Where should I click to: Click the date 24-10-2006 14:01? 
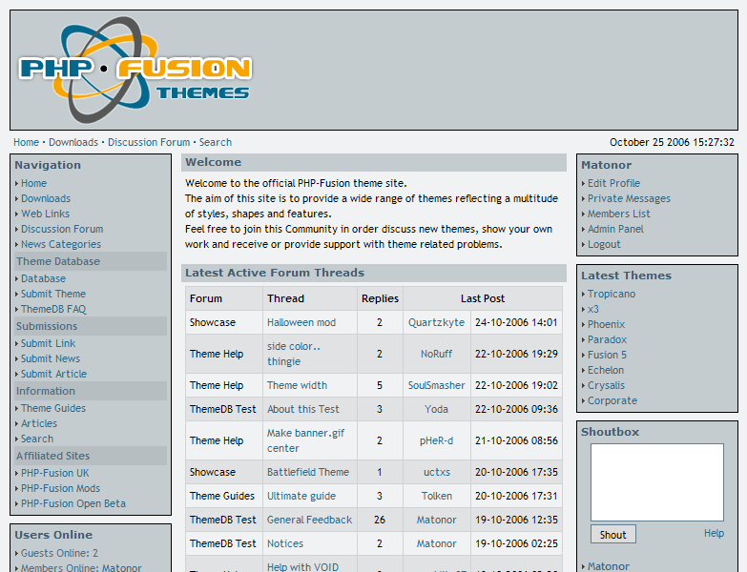[516, 322]
